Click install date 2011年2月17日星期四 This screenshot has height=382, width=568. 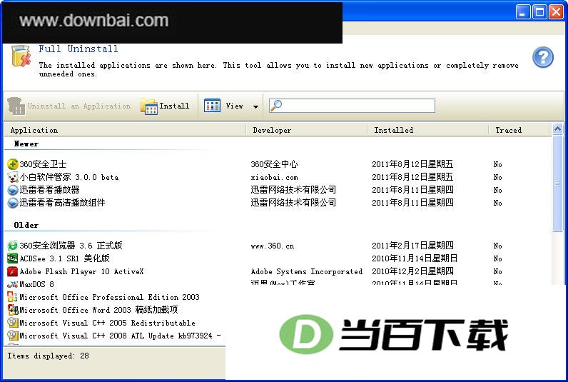412,246
